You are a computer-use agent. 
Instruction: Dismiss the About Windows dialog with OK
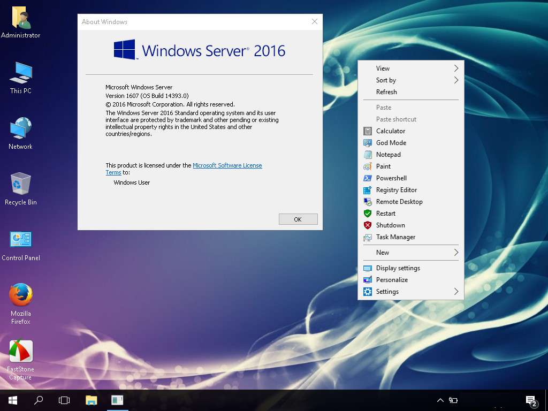click(298, 219)
